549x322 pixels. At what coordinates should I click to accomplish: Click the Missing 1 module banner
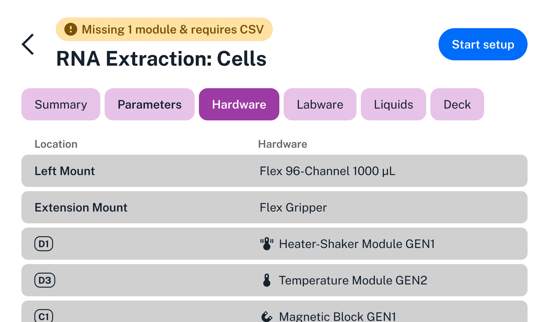tap(164, 29)
